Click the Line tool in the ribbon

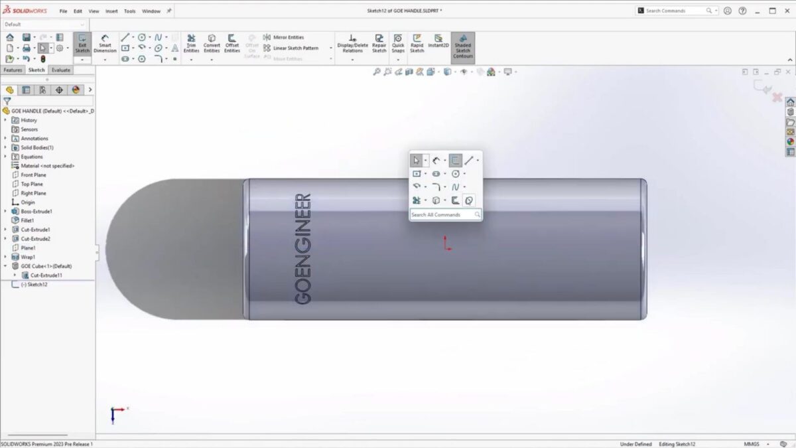(125, 37)
